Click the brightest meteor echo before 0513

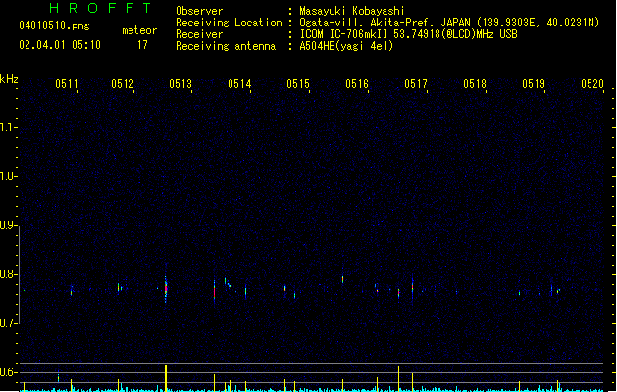[x=166, y=288]
